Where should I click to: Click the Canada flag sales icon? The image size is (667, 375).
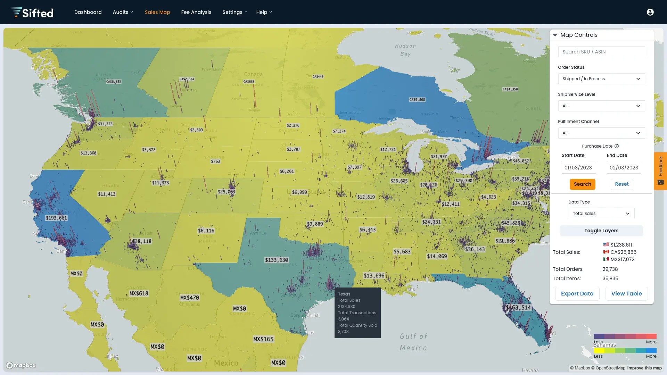[606, 252]
